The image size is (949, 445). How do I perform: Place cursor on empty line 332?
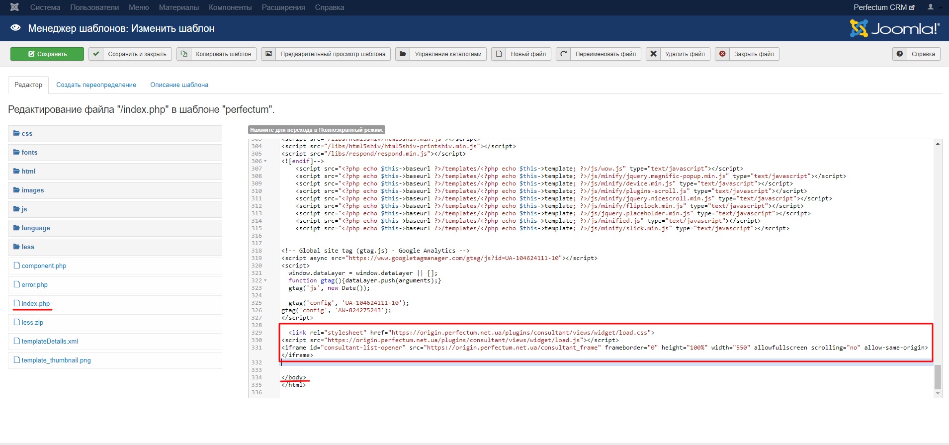point(606,362)
